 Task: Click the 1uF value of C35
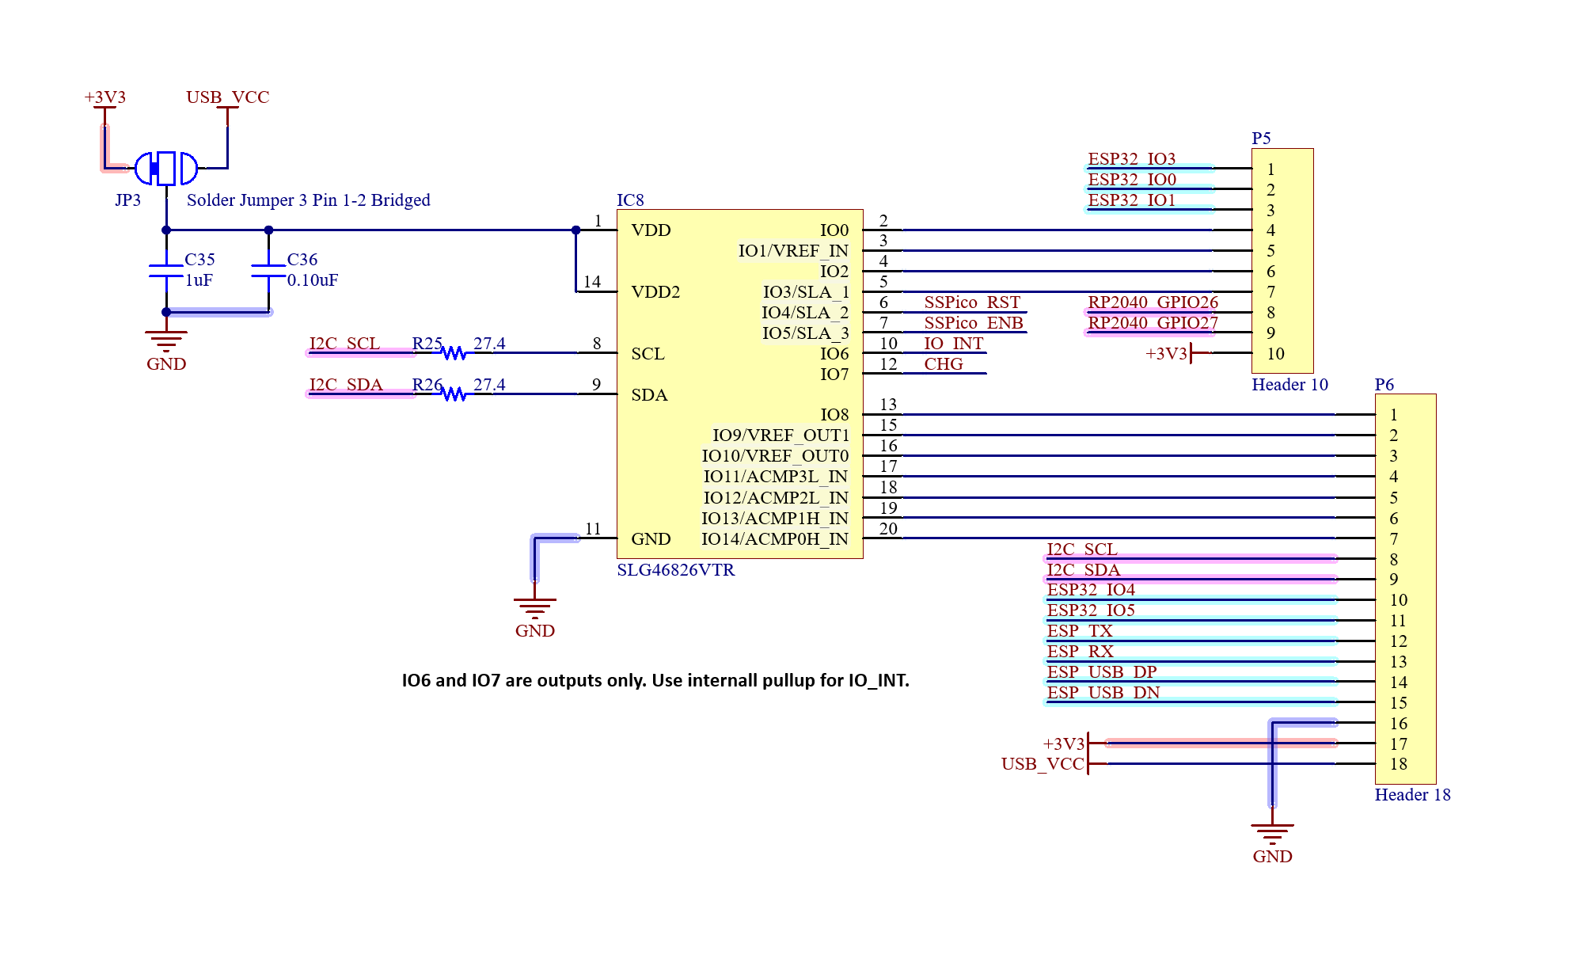(x=199, y=280)
